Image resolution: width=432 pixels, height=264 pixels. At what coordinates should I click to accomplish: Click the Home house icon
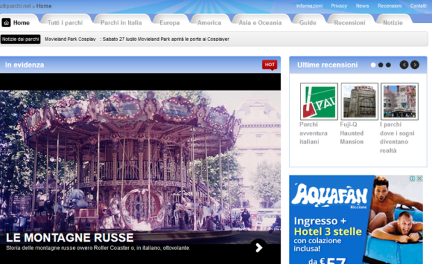[x=6, y=22]
